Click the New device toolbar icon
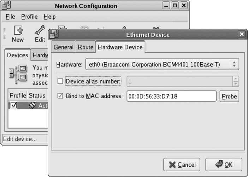248x177 pixels. click(x=18, y=30)
